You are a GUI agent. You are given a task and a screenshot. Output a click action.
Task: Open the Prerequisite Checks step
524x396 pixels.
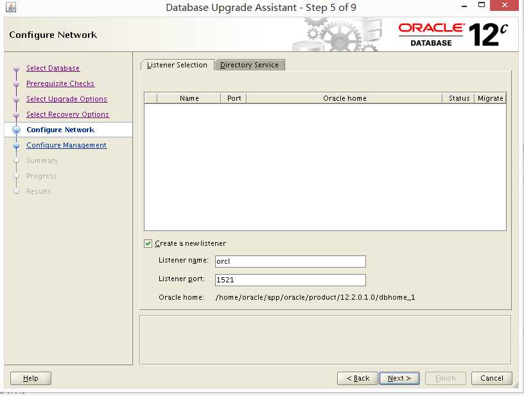(x=60, y=83)
